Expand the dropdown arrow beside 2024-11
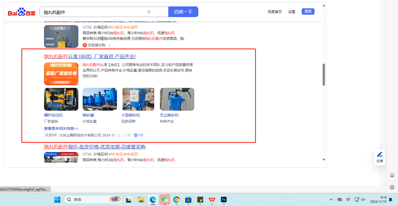 119,135
